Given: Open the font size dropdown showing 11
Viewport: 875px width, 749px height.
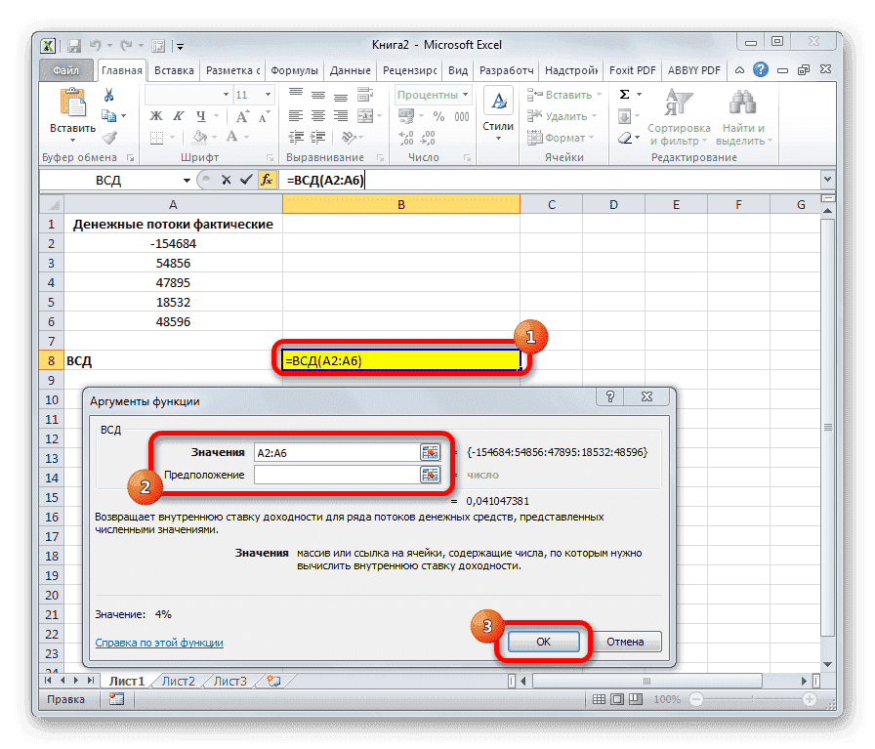Looking at the screenshot, I should [x=252, y=94].
